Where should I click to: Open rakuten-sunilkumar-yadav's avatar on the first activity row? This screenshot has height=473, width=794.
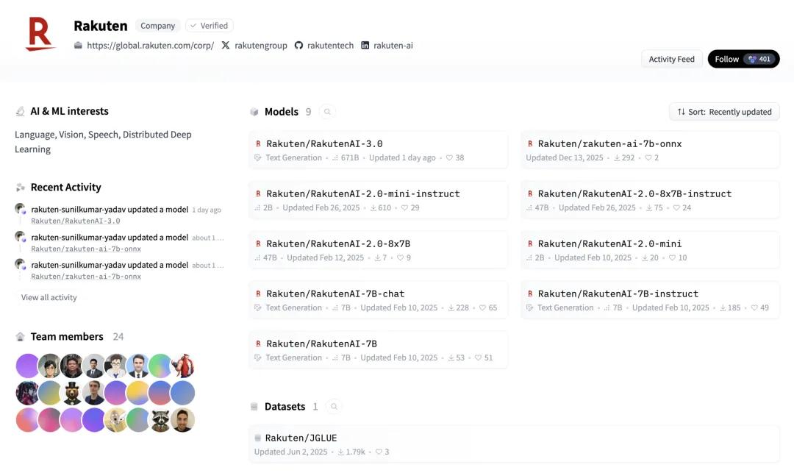tap(21, 209)
